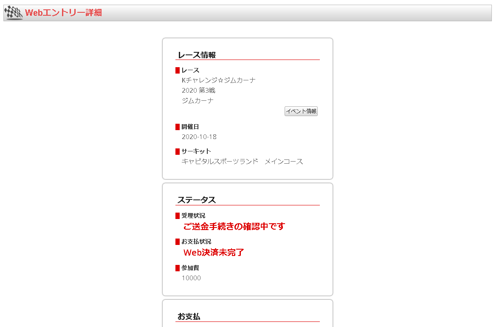Click the イベント情報 button
The width and height of the screenshot is (494, 327).
[x=301, y=111]
